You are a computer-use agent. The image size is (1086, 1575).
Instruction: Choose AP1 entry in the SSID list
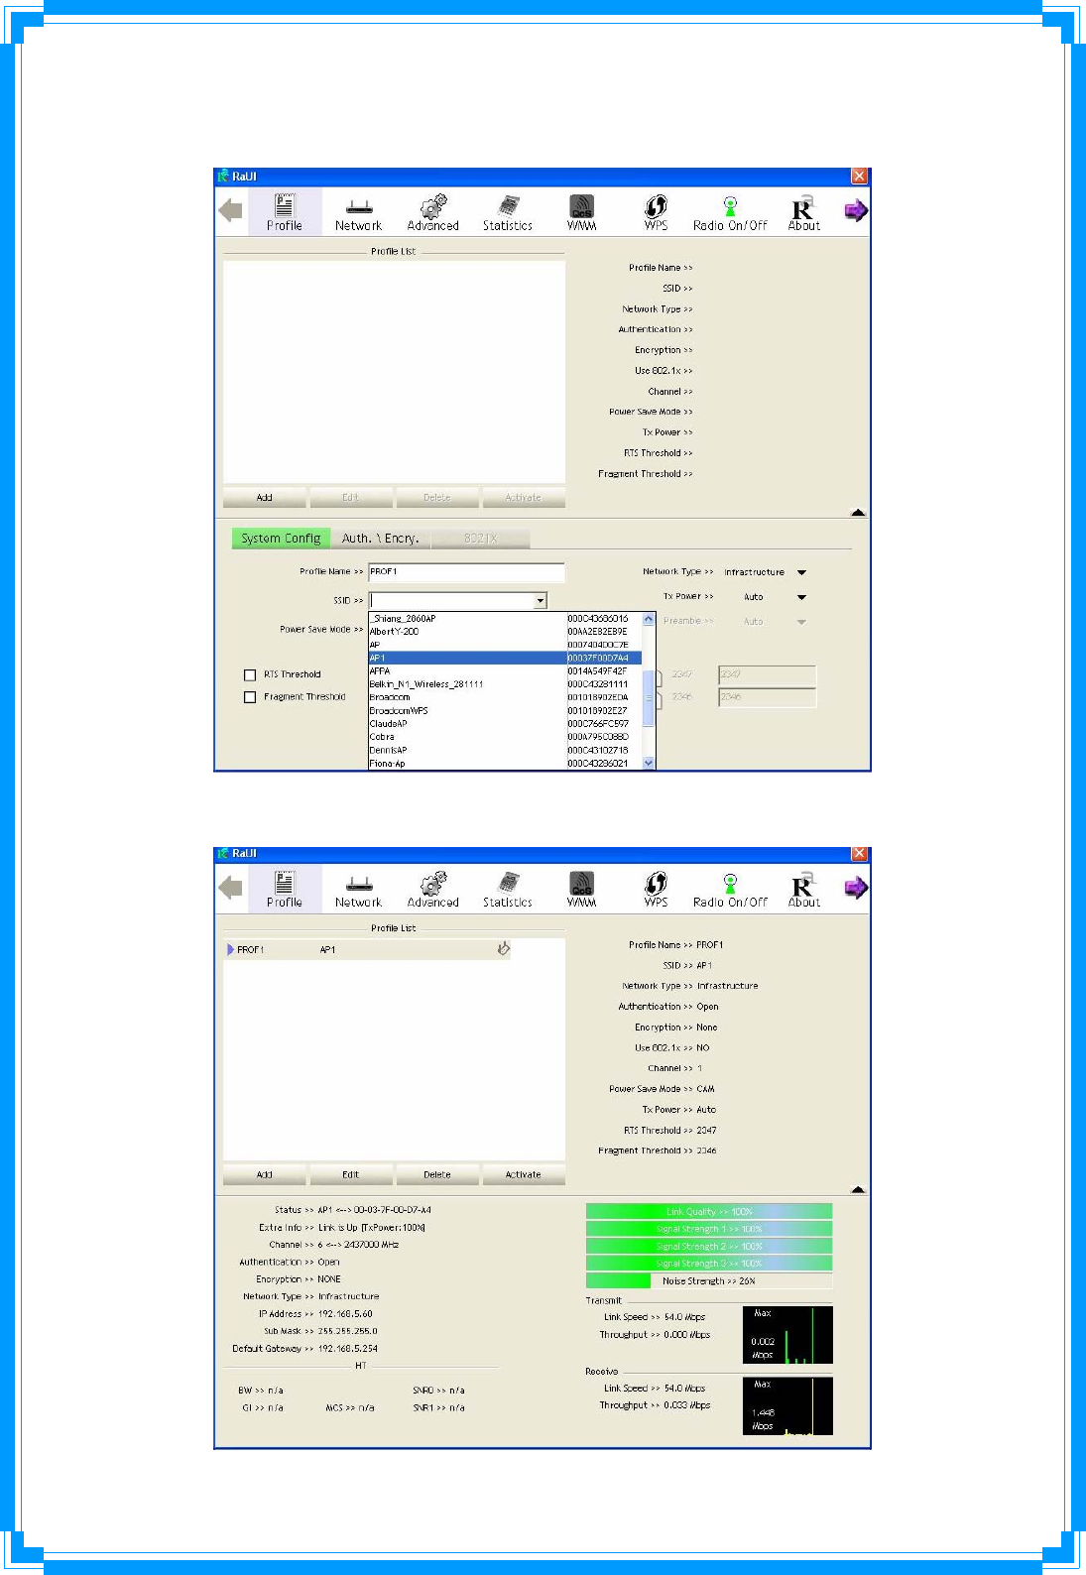point(505,658)
